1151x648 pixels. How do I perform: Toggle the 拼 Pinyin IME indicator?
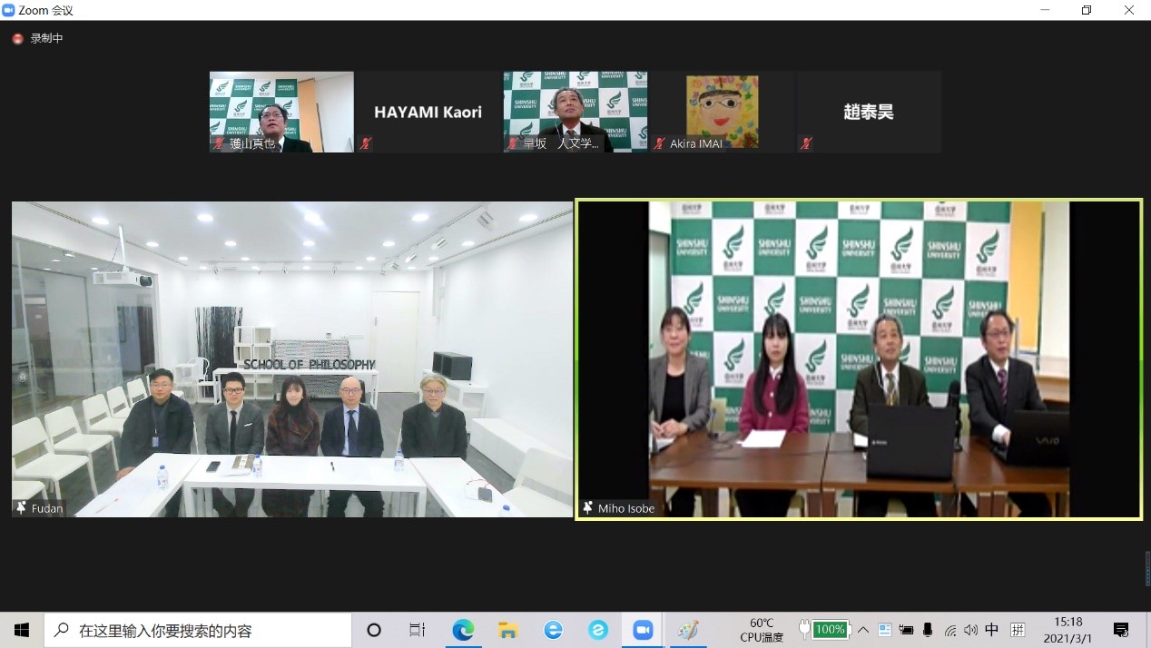pos(1018,630)
